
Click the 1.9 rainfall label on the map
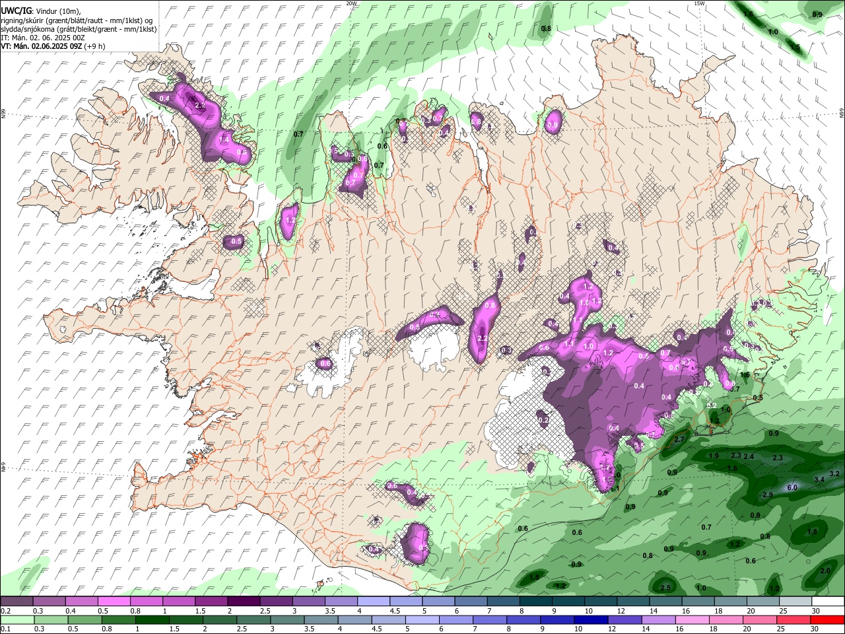click(714, 456)
